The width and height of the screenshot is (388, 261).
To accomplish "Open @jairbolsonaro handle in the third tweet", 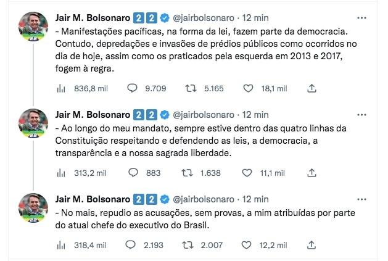I will (x=207, y=199).
